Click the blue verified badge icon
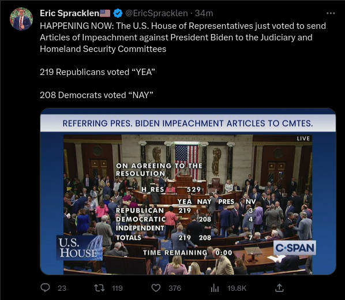Image resolution: width=345 pixels, height=300 pixels. click(118, 13)
